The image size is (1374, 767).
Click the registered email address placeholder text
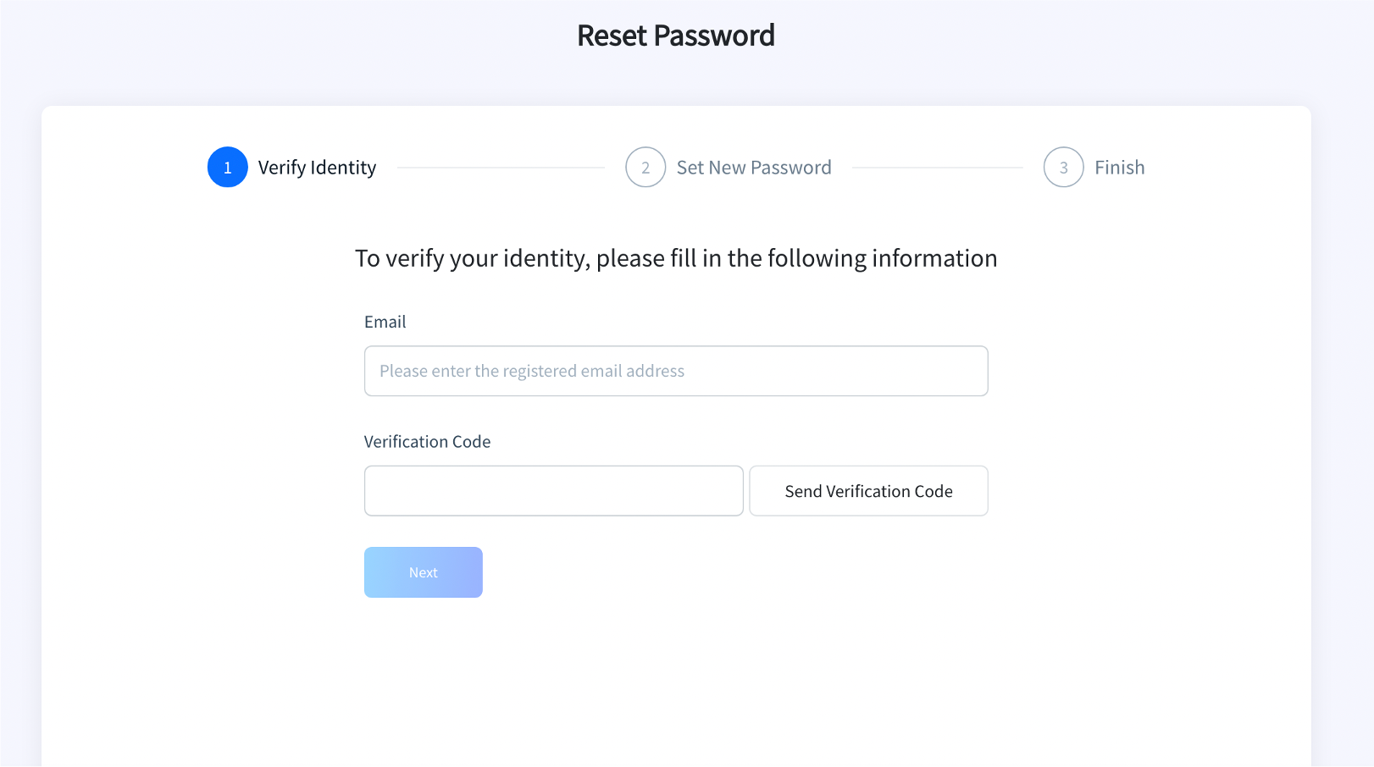point(532,371)
